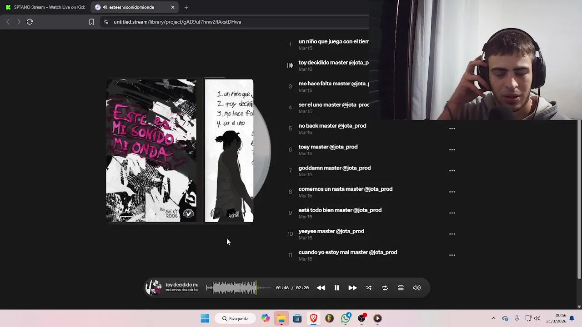The image size is (582, 327).
Task: Open options for está todo bien track
Action: (x=452, y=213)
